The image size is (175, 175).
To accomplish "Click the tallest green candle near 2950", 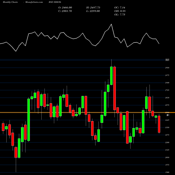I will pos(111,76).
